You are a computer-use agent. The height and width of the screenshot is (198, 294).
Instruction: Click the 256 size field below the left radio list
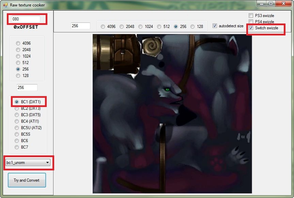tap(27, 87)
